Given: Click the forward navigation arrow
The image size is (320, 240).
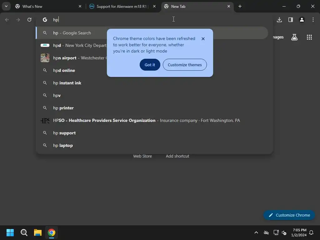Looking at the screenshot, I should [x=18, y=20].
